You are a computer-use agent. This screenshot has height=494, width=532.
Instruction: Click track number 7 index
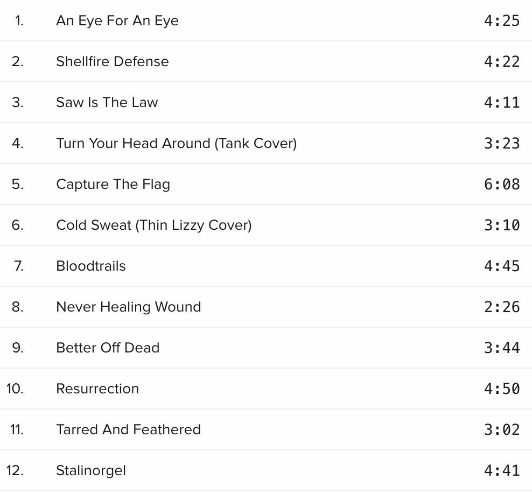[x=19, y=266]
